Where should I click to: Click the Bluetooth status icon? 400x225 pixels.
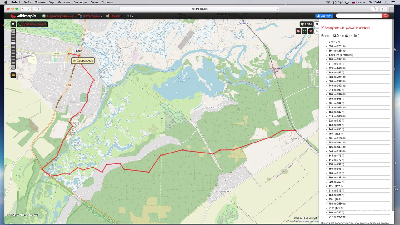point(334,2)
